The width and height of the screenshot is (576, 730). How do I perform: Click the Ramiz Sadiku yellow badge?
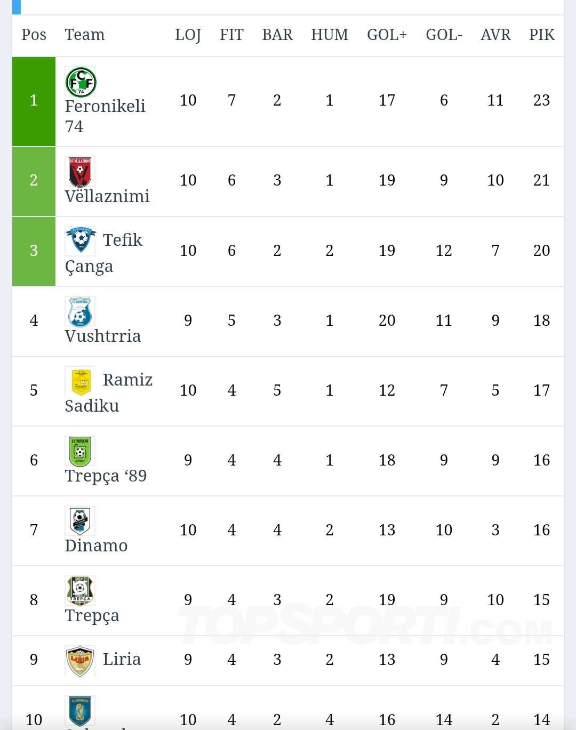80,381
